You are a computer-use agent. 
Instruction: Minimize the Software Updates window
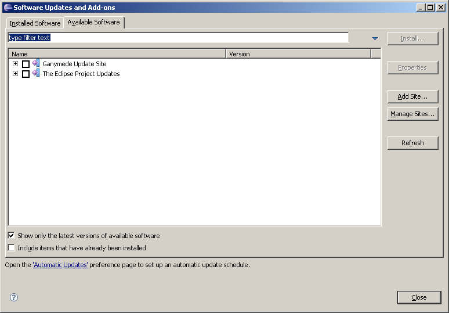[421, 8]
